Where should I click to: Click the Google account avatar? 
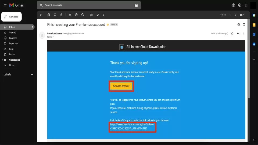coord(253,5)
